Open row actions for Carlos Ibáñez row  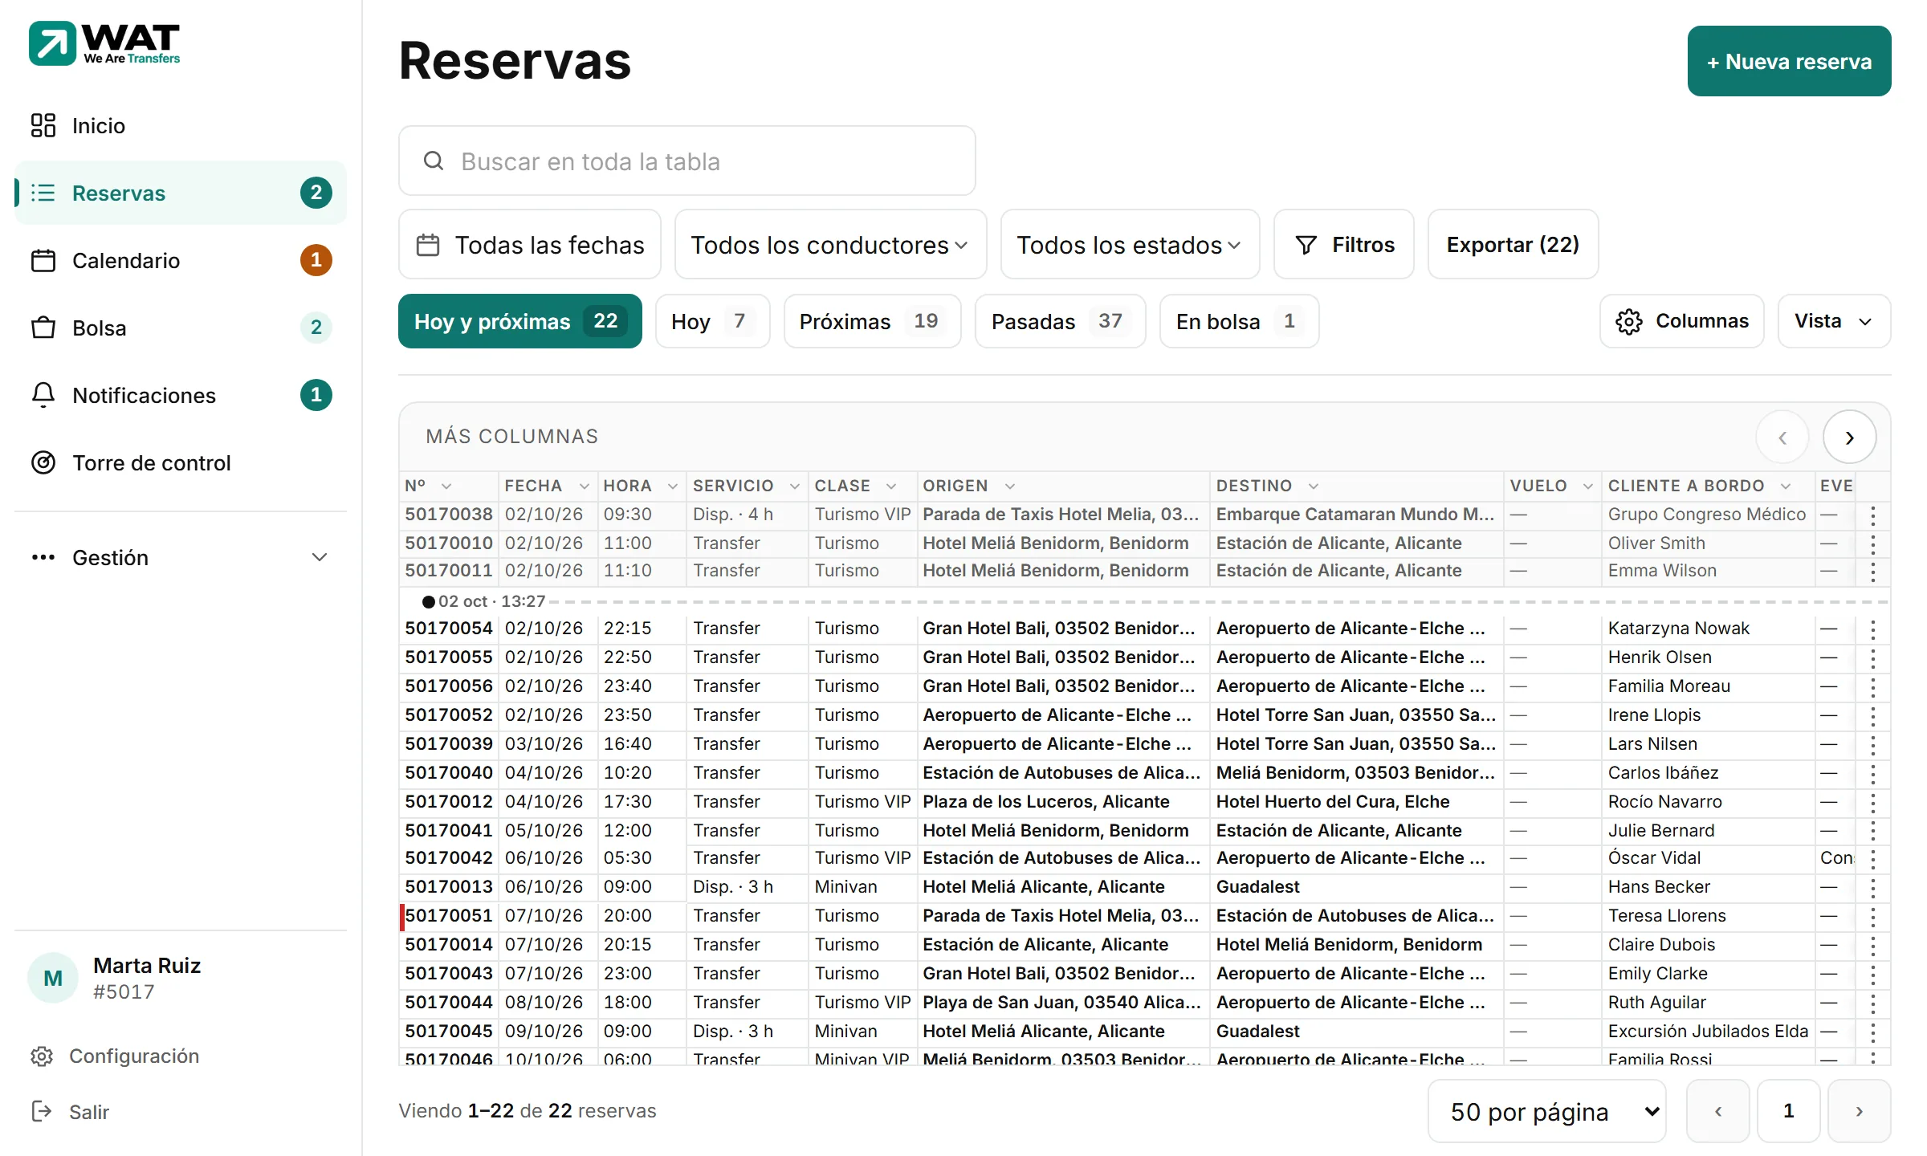[x=1873, y=774]
